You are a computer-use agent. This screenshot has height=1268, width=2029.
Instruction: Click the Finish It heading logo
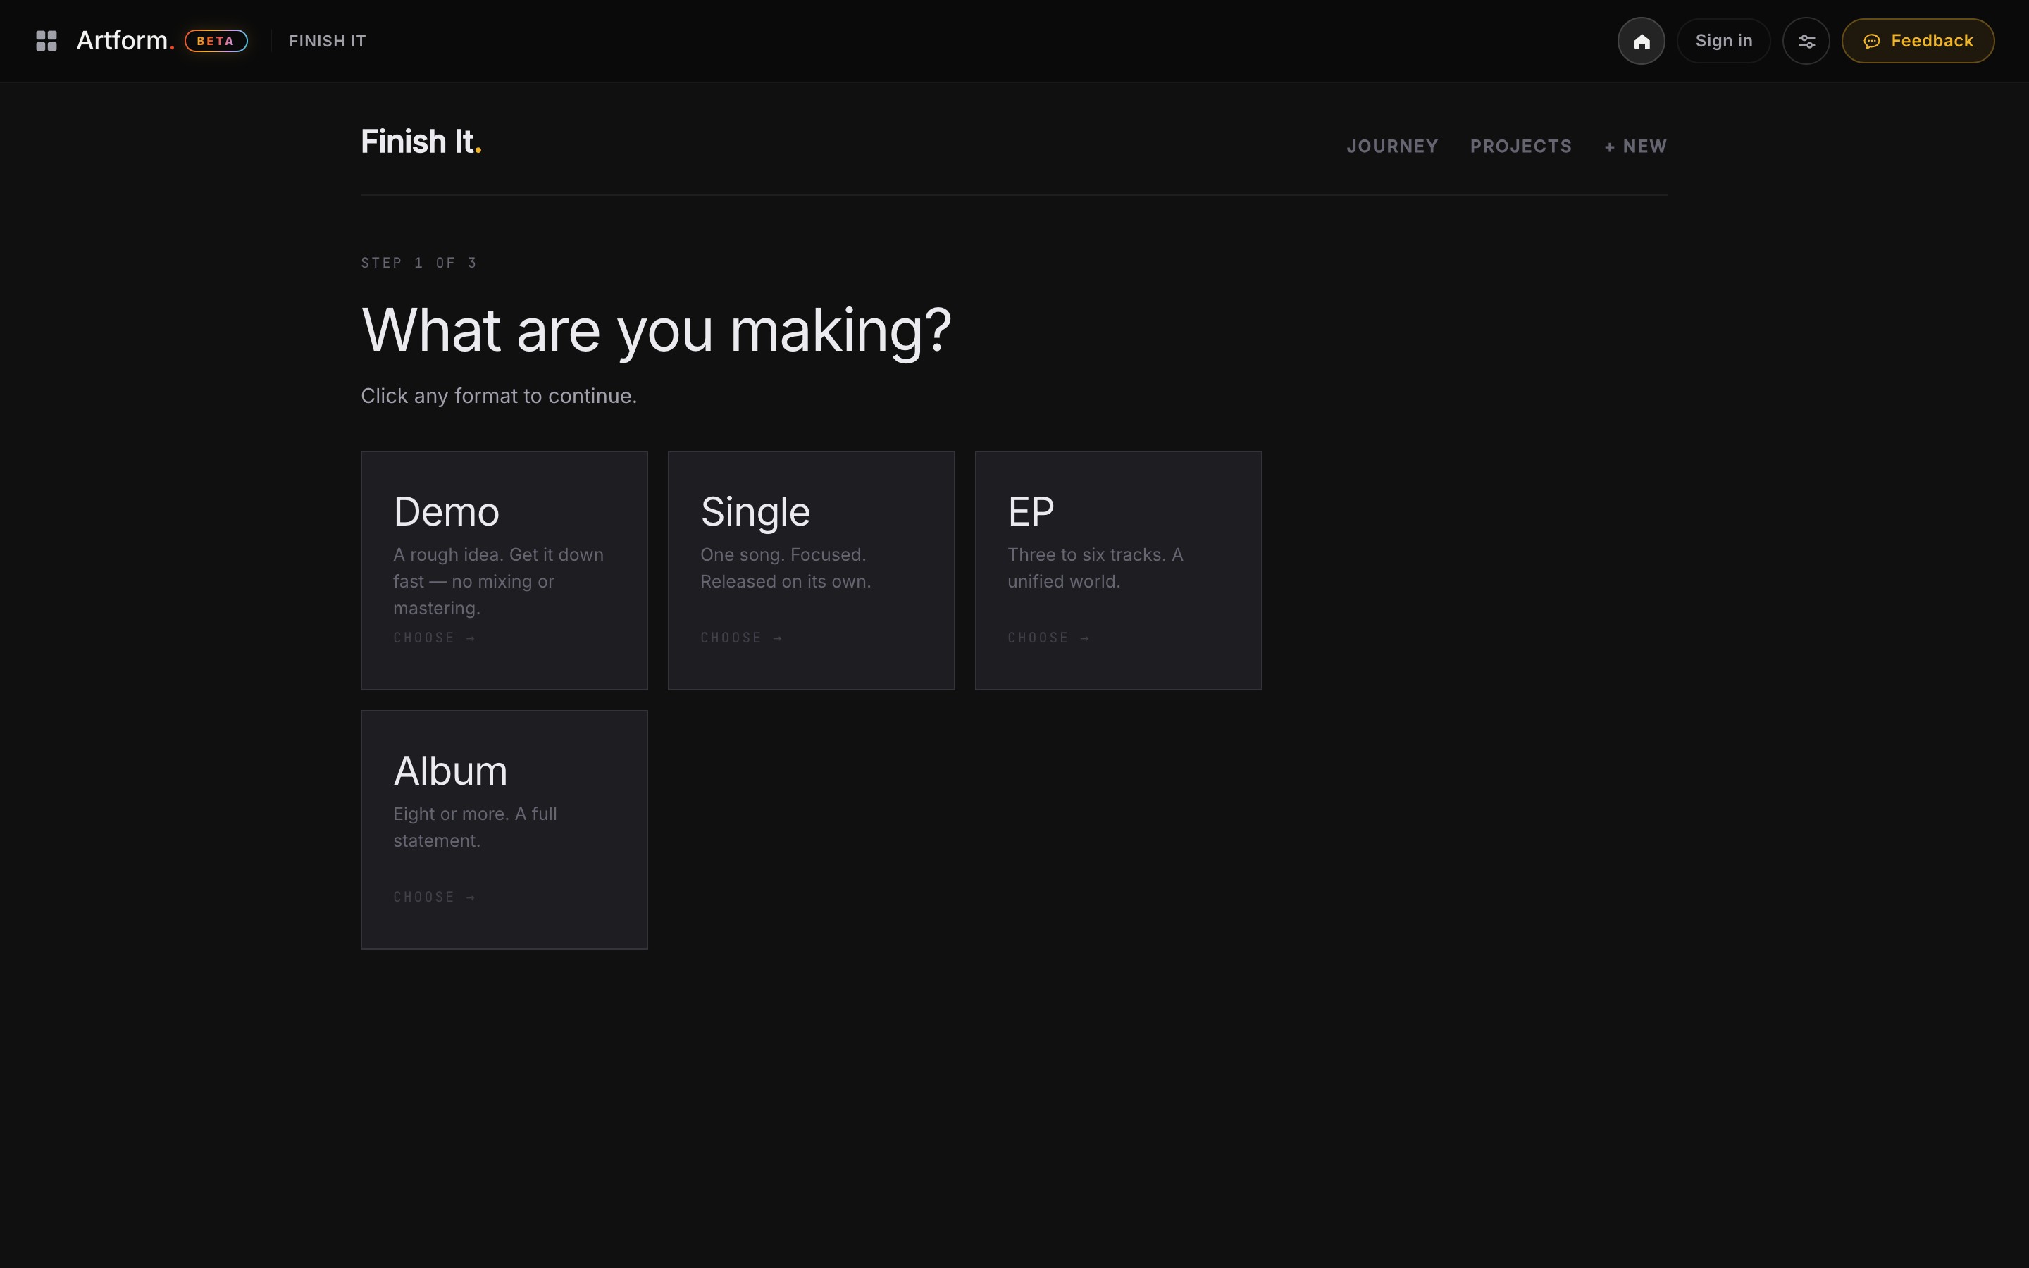[421, 142]
